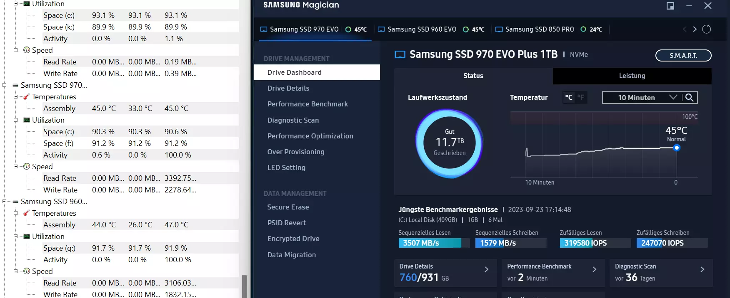Open Drive Details card arrow

click(x=486, y=269)
